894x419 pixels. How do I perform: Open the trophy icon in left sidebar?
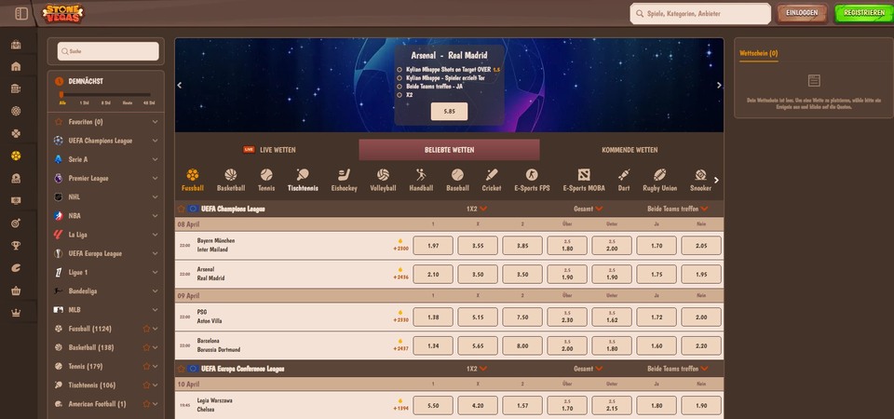16,246
